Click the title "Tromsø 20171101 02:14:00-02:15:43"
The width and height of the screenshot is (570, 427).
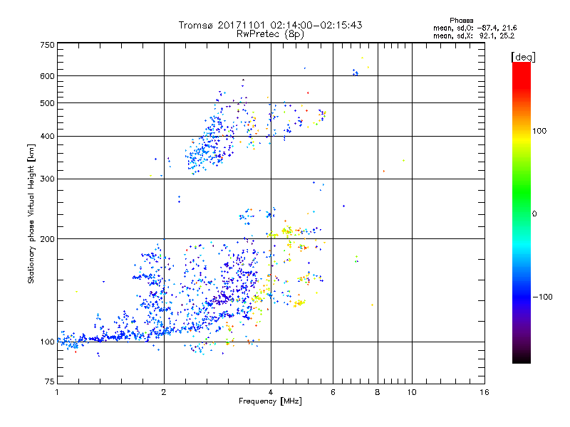pyautogui.click(x=270, y=25)
